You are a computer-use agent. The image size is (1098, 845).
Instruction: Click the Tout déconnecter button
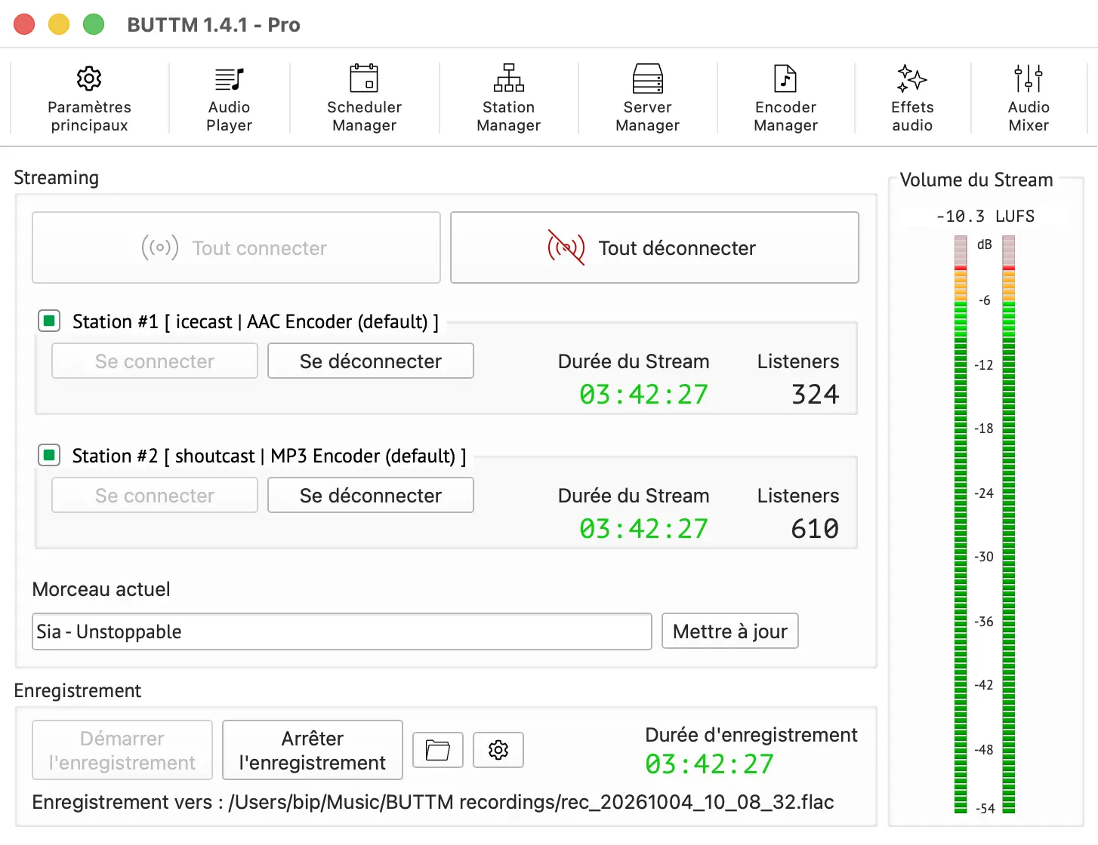655,247
